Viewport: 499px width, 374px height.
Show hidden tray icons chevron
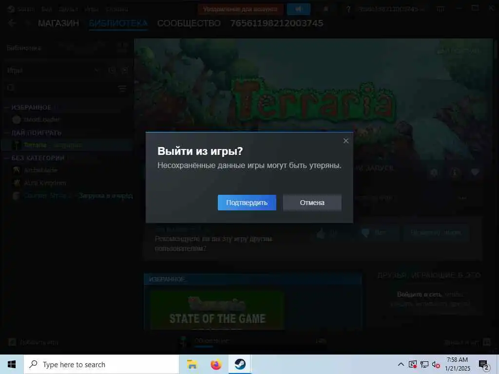(x=401, y=364)
